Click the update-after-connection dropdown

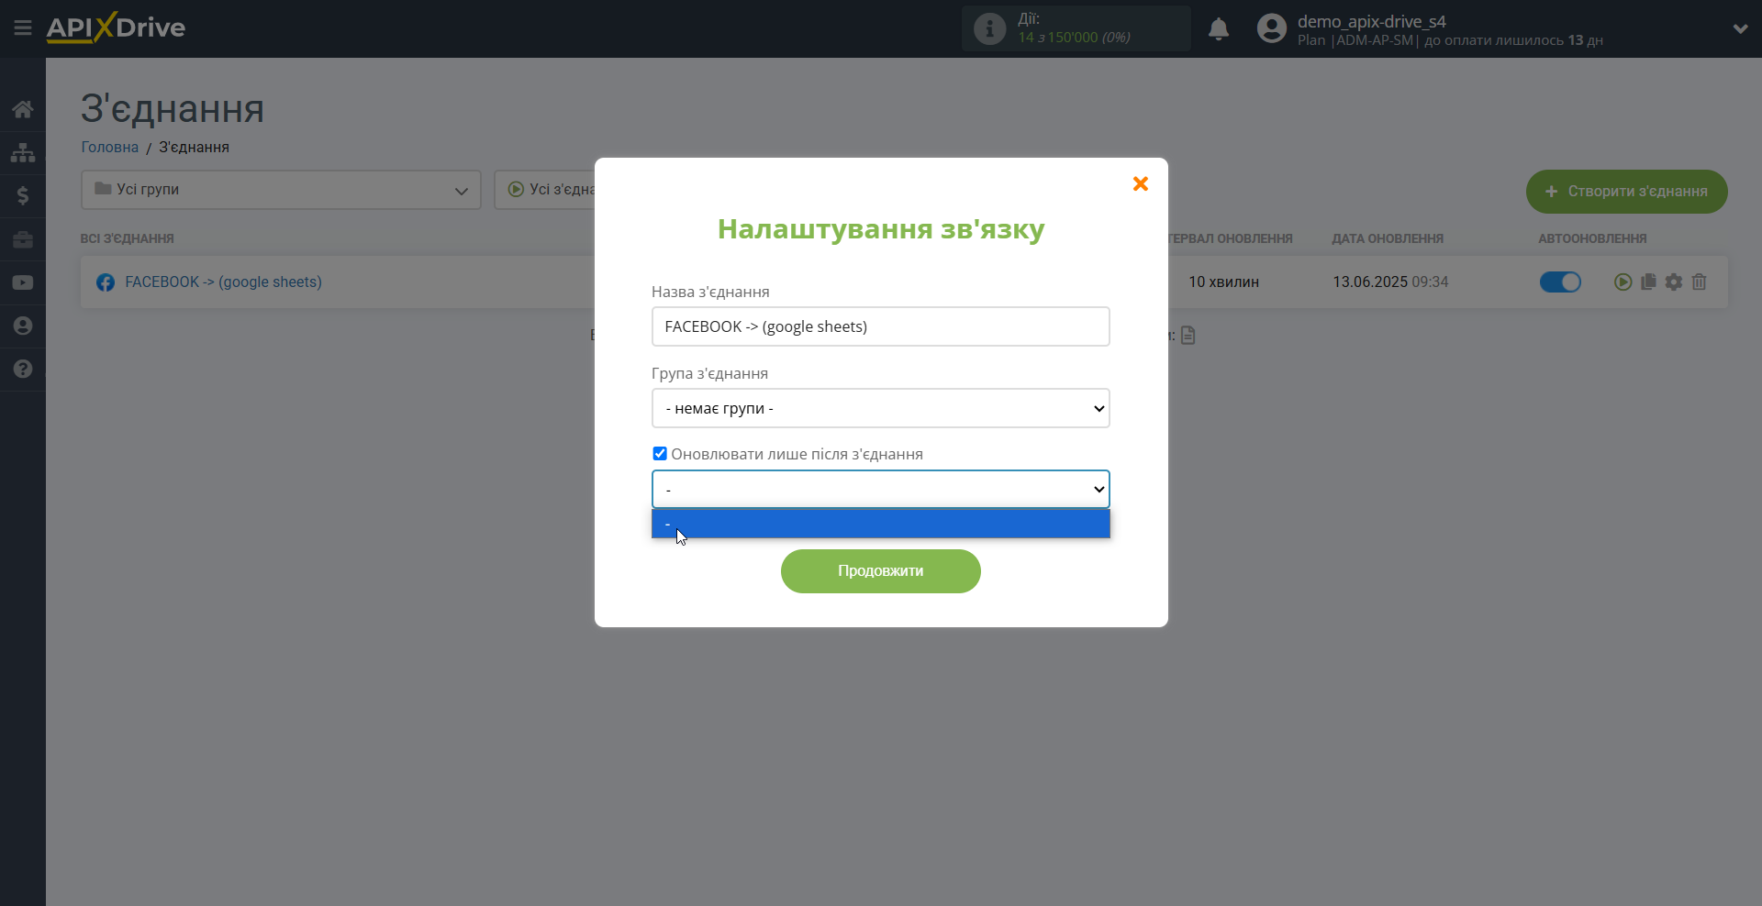point(881,489)
